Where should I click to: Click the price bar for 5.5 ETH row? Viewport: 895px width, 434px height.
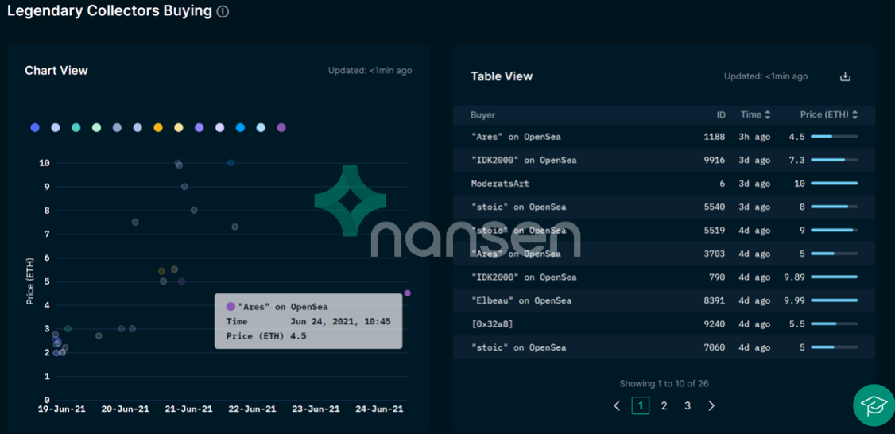tap(834, 324)
